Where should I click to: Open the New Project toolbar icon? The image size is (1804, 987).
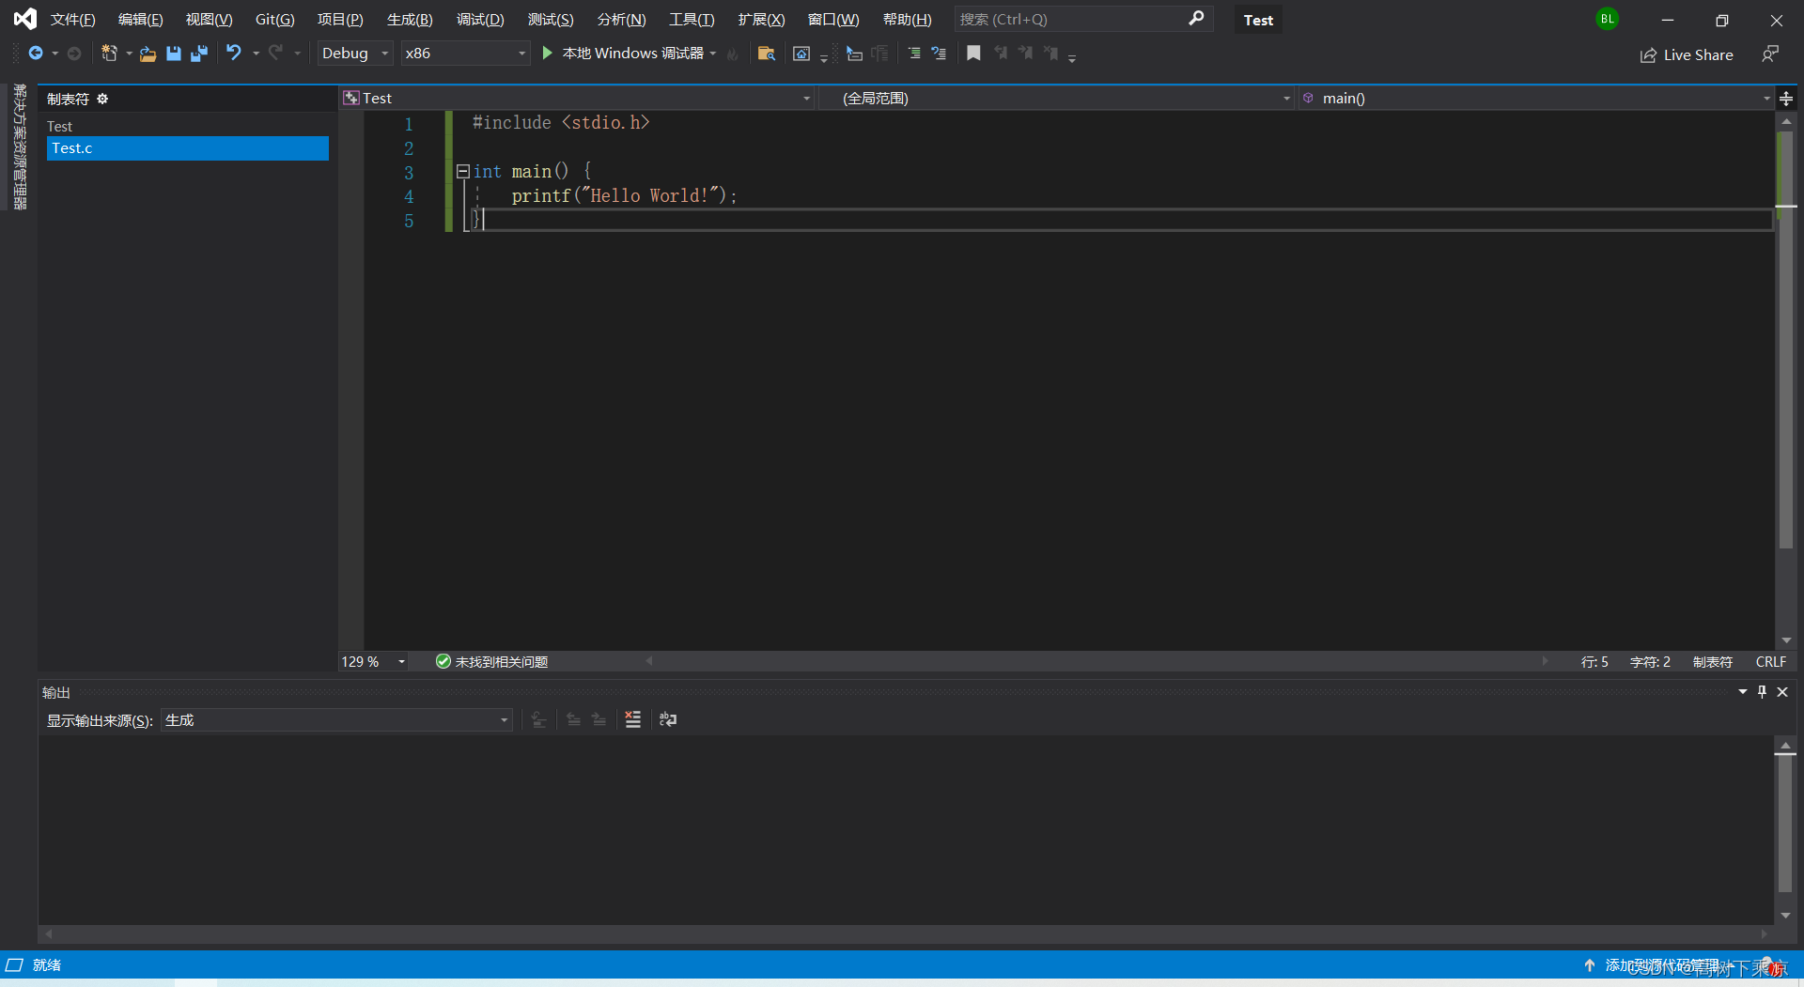pyautogui.click(x=110, y=53)
